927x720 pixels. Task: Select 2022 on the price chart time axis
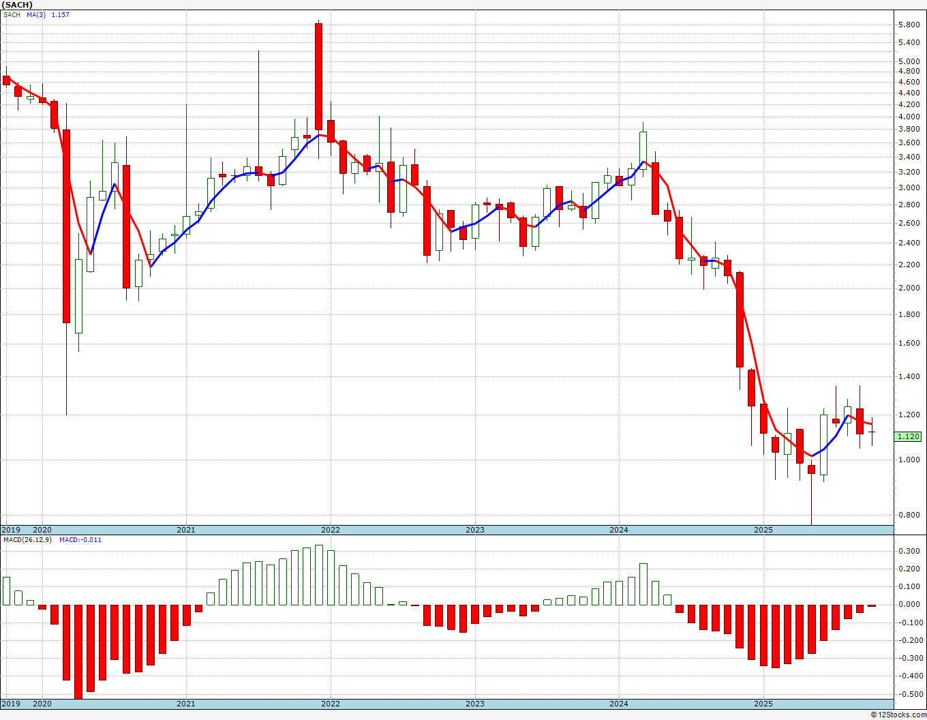pyautogui.click(x=331, y=530)
